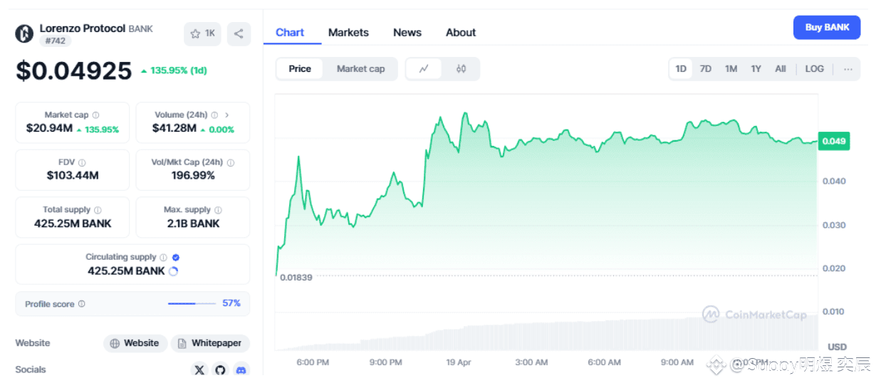Expand the Volume (24h) chevron arrow
The width and height of the screenshot is (876, 383).
tap(227, 115)
